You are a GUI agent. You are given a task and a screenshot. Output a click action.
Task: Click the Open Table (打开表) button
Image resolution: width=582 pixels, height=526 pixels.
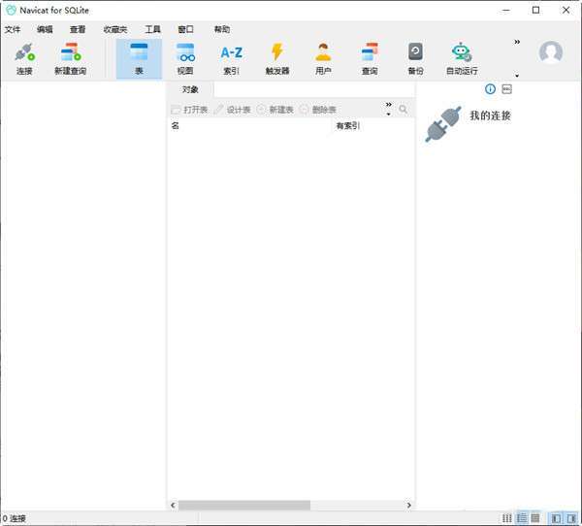189,110
